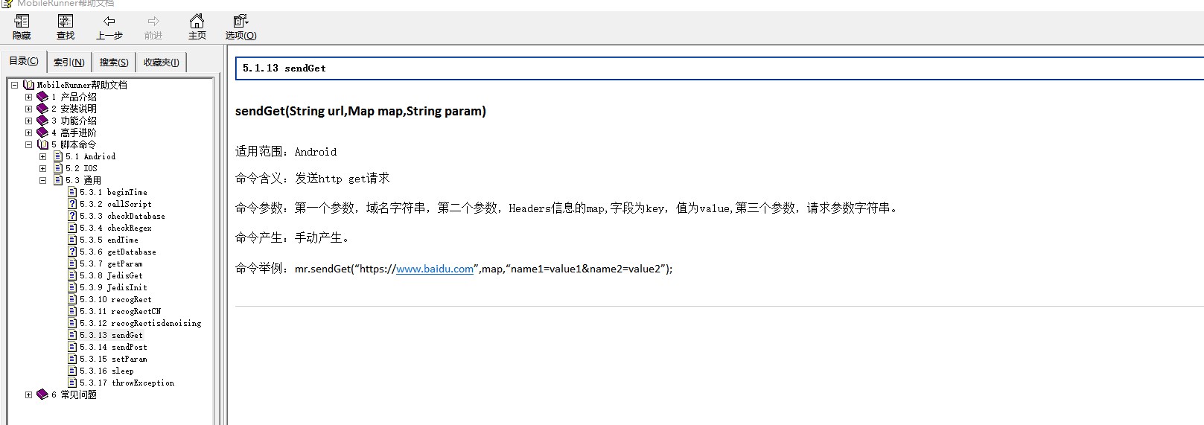Switch to the 收藏夹(I) tab
Image resolution: width=1204 pixels, height=425 pixels.
tap(161, 63)
